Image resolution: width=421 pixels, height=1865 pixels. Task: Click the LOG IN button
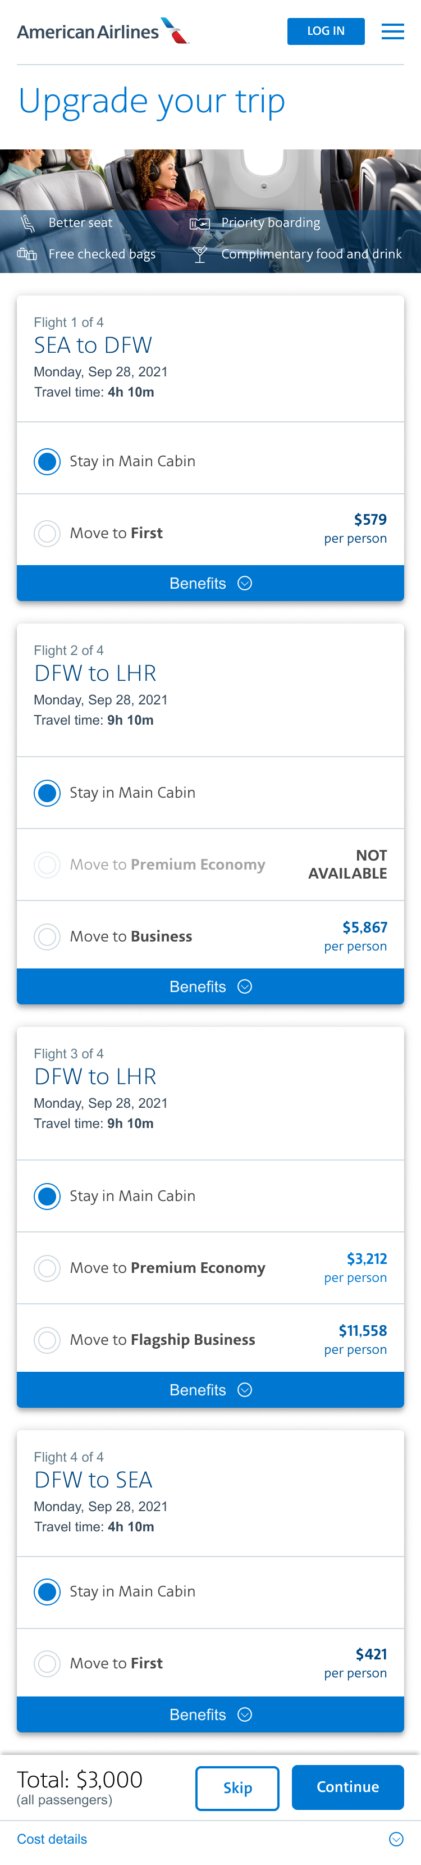pyautogui.click(x=326, y=31)
